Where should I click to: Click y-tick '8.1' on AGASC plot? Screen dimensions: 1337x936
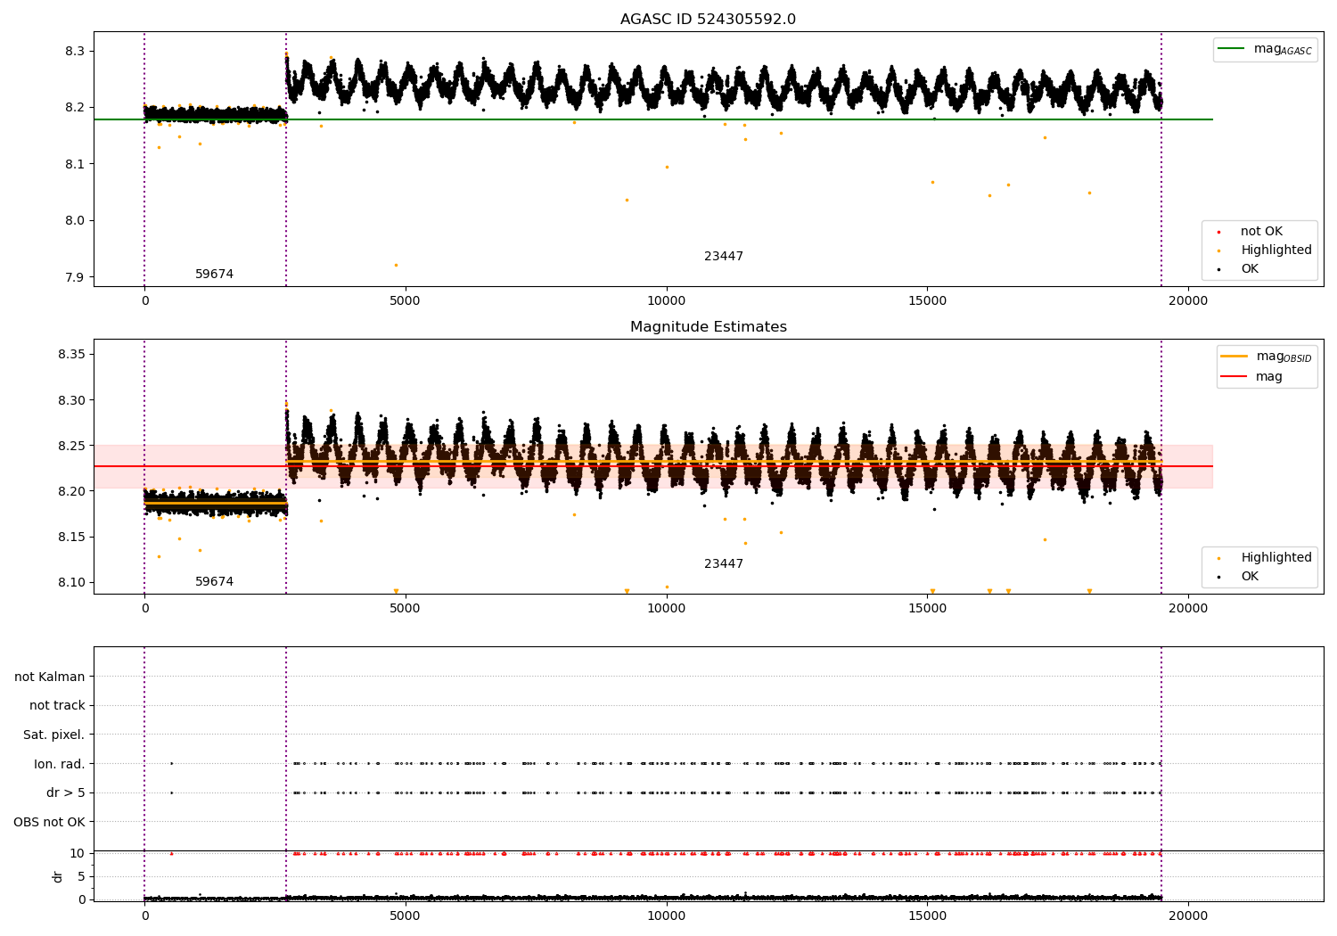click(75, 165)
